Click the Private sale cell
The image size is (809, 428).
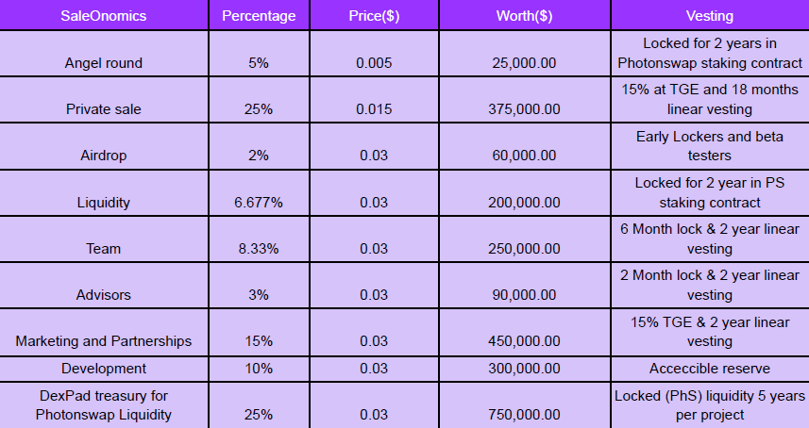point(104,100)
